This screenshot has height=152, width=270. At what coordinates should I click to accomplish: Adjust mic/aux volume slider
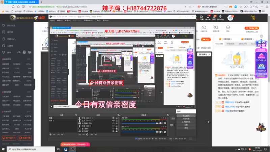[x=140, y=132]
